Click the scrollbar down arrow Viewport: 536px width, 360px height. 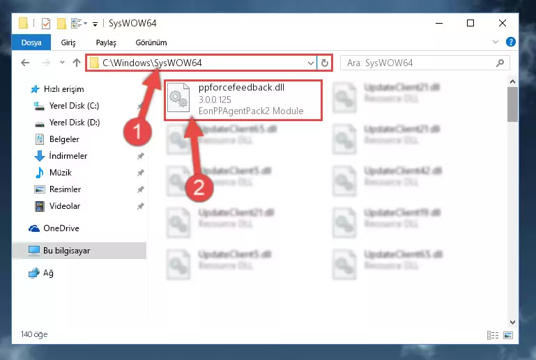click(512, 322)
